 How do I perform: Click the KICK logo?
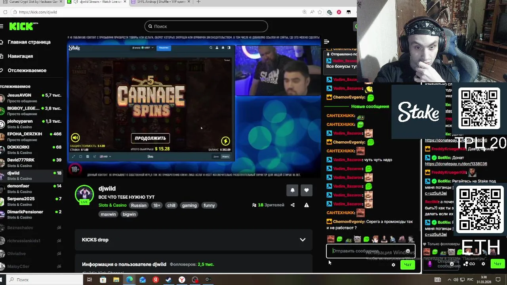pos(24,26)
